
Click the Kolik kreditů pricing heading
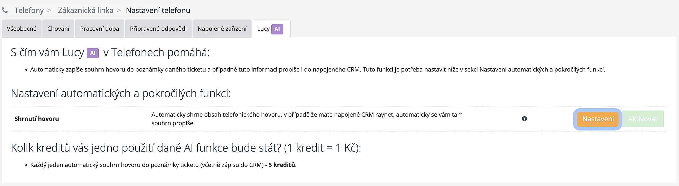(x=186, y=148)
